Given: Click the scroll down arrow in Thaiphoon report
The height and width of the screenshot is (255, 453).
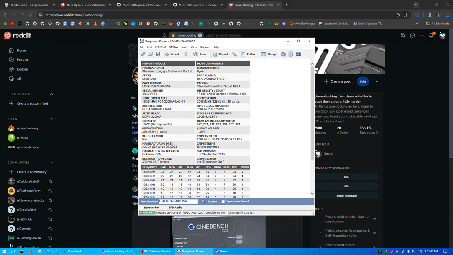Looking at the screenshot, I should (x=312, y=194).
